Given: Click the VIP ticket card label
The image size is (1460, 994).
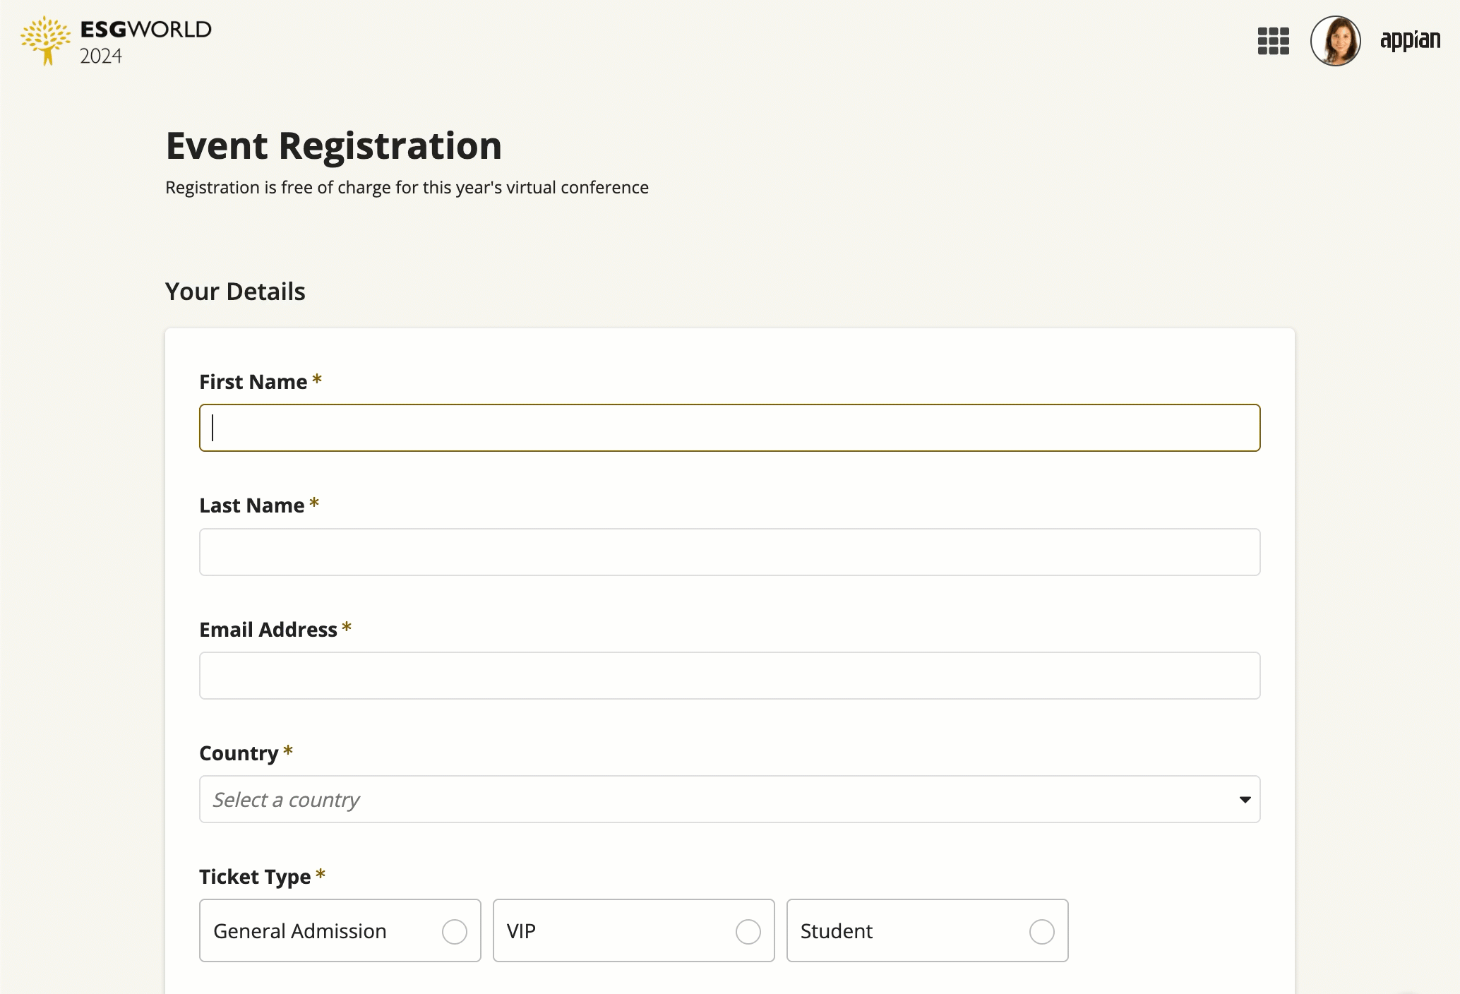Looking at the screenshot, I should tap(521, 931).
